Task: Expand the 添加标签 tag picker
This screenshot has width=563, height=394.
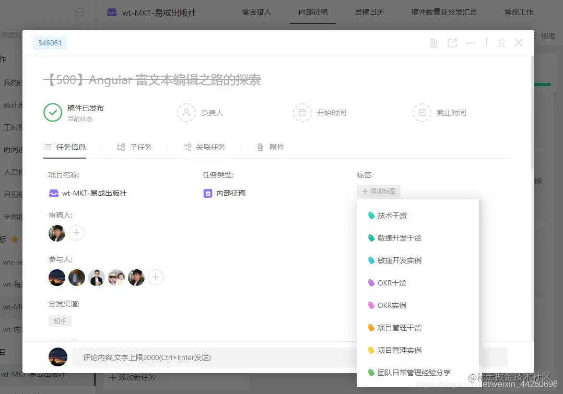Action: click(x=378, y=191)
